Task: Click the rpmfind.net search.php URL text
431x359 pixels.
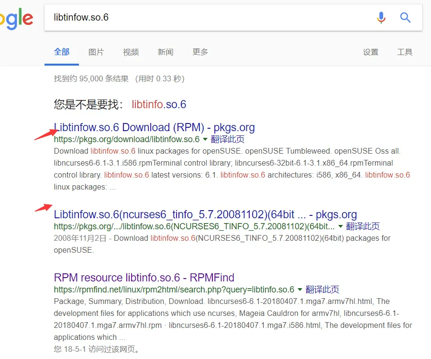Action: (174, 290)
